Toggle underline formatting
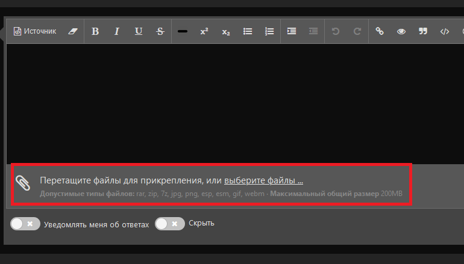Image resolution: width=464 pixels, height=264 pixels. point(139,31)
